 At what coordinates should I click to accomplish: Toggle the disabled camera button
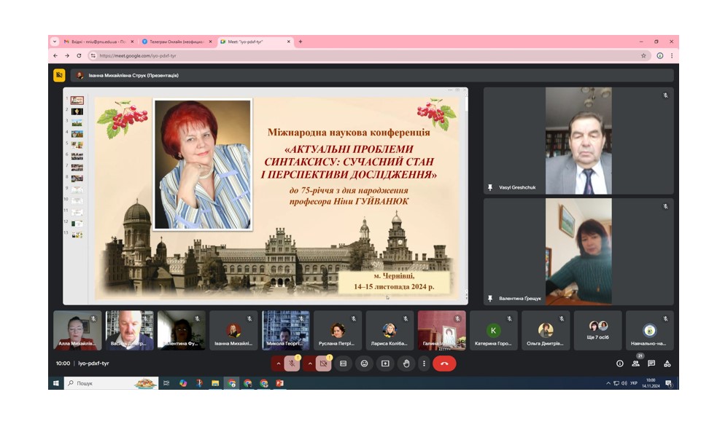[x=324, y=364]
